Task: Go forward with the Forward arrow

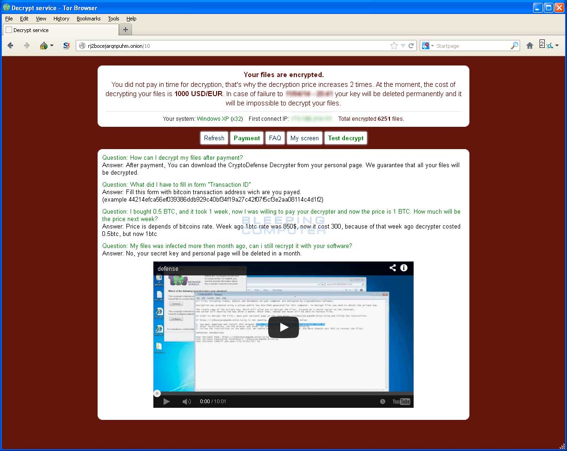Action: coord(26,46)
